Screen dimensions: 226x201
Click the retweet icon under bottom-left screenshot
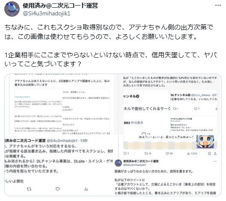click(29, 189)
